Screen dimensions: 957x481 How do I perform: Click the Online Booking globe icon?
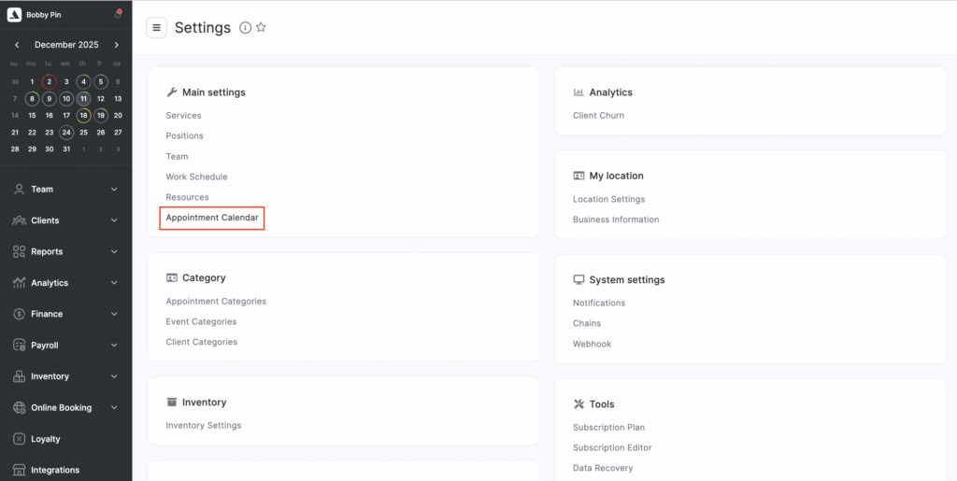tap(19, 407)
